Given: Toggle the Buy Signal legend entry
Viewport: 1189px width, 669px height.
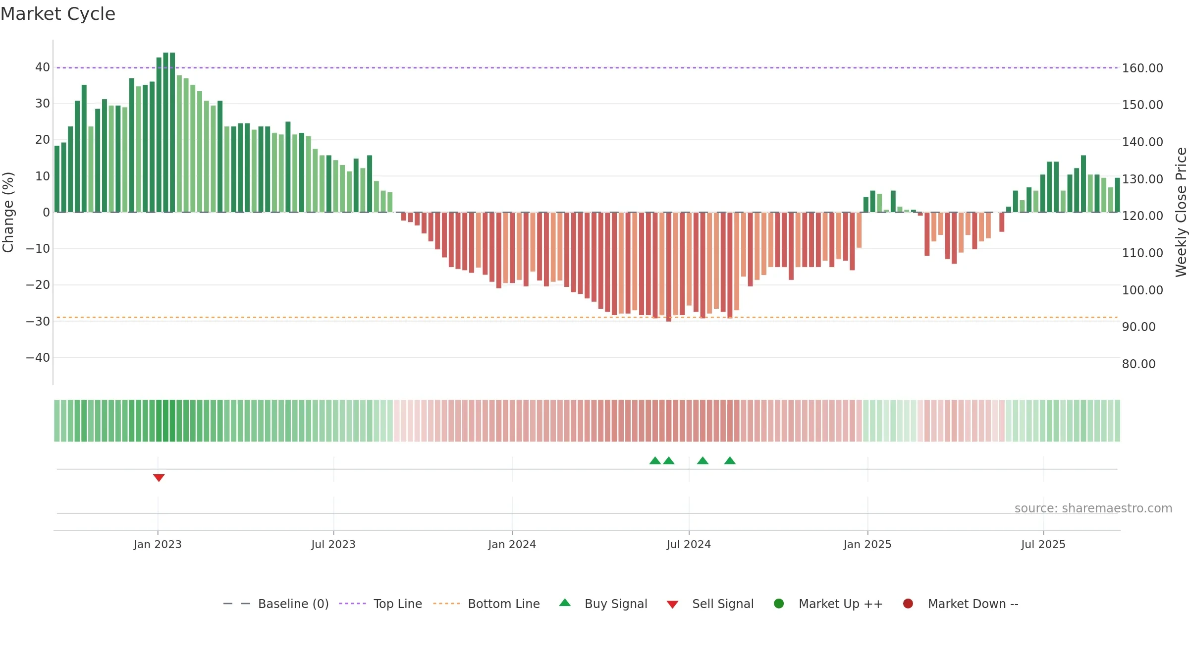Looking at the screenshot, I should pyautogui.click(x=603, y=604).
